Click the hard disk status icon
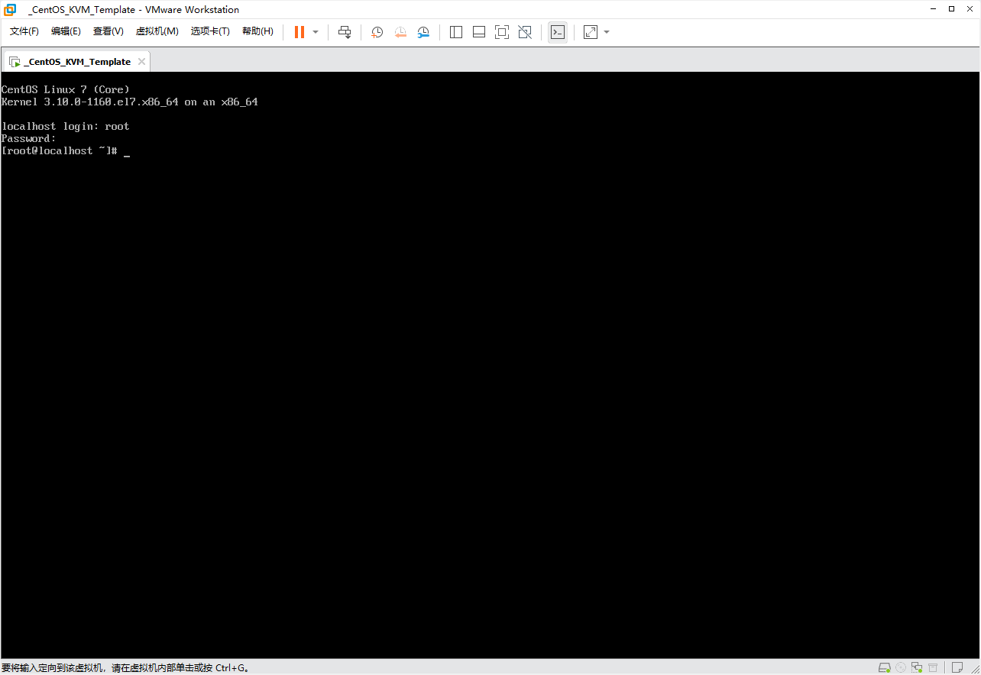The height and width of the screenshot is (675, 981). click(x=885, y=667)
